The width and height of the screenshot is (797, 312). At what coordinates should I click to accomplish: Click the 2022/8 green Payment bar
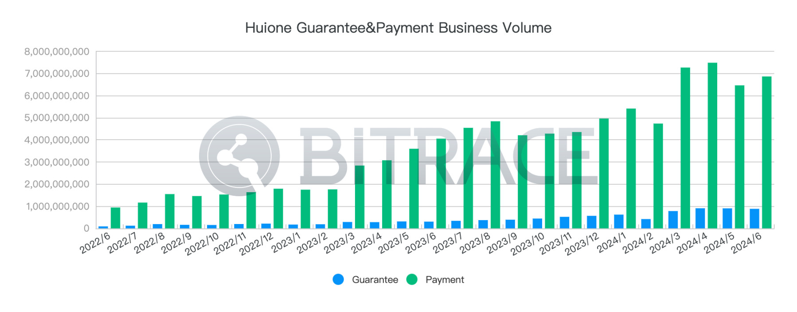(170, 211)
